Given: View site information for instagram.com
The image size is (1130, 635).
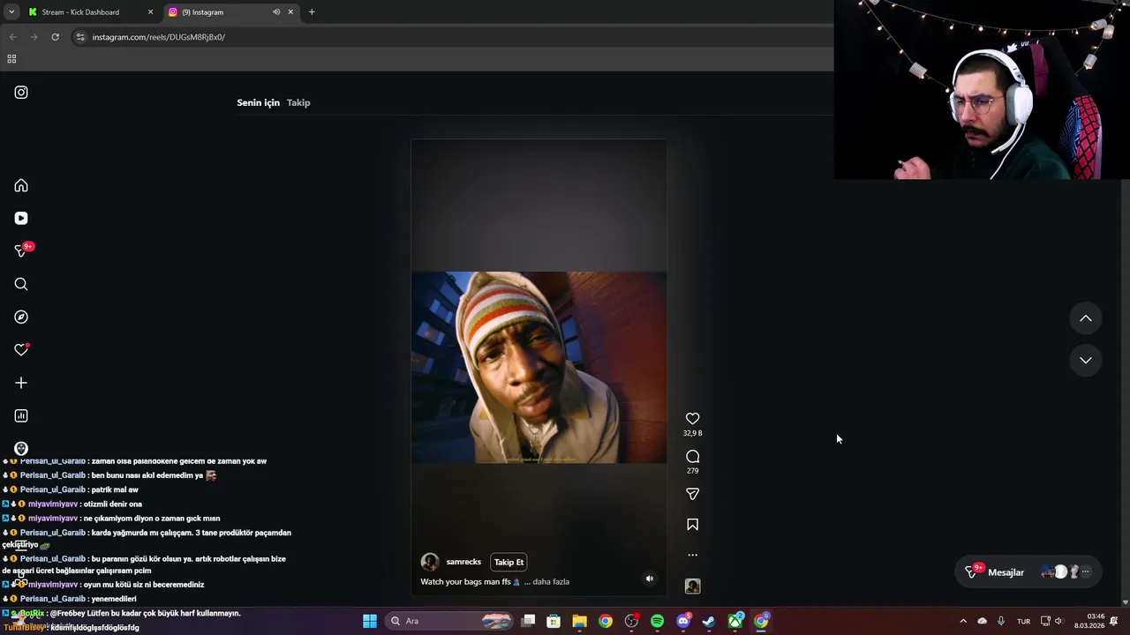Looking at the screenshot, I should [80, 37].
